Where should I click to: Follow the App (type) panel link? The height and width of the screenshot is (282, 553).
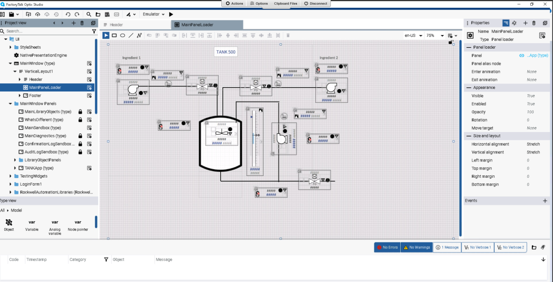pyautogui.click(x=537, y=55)
